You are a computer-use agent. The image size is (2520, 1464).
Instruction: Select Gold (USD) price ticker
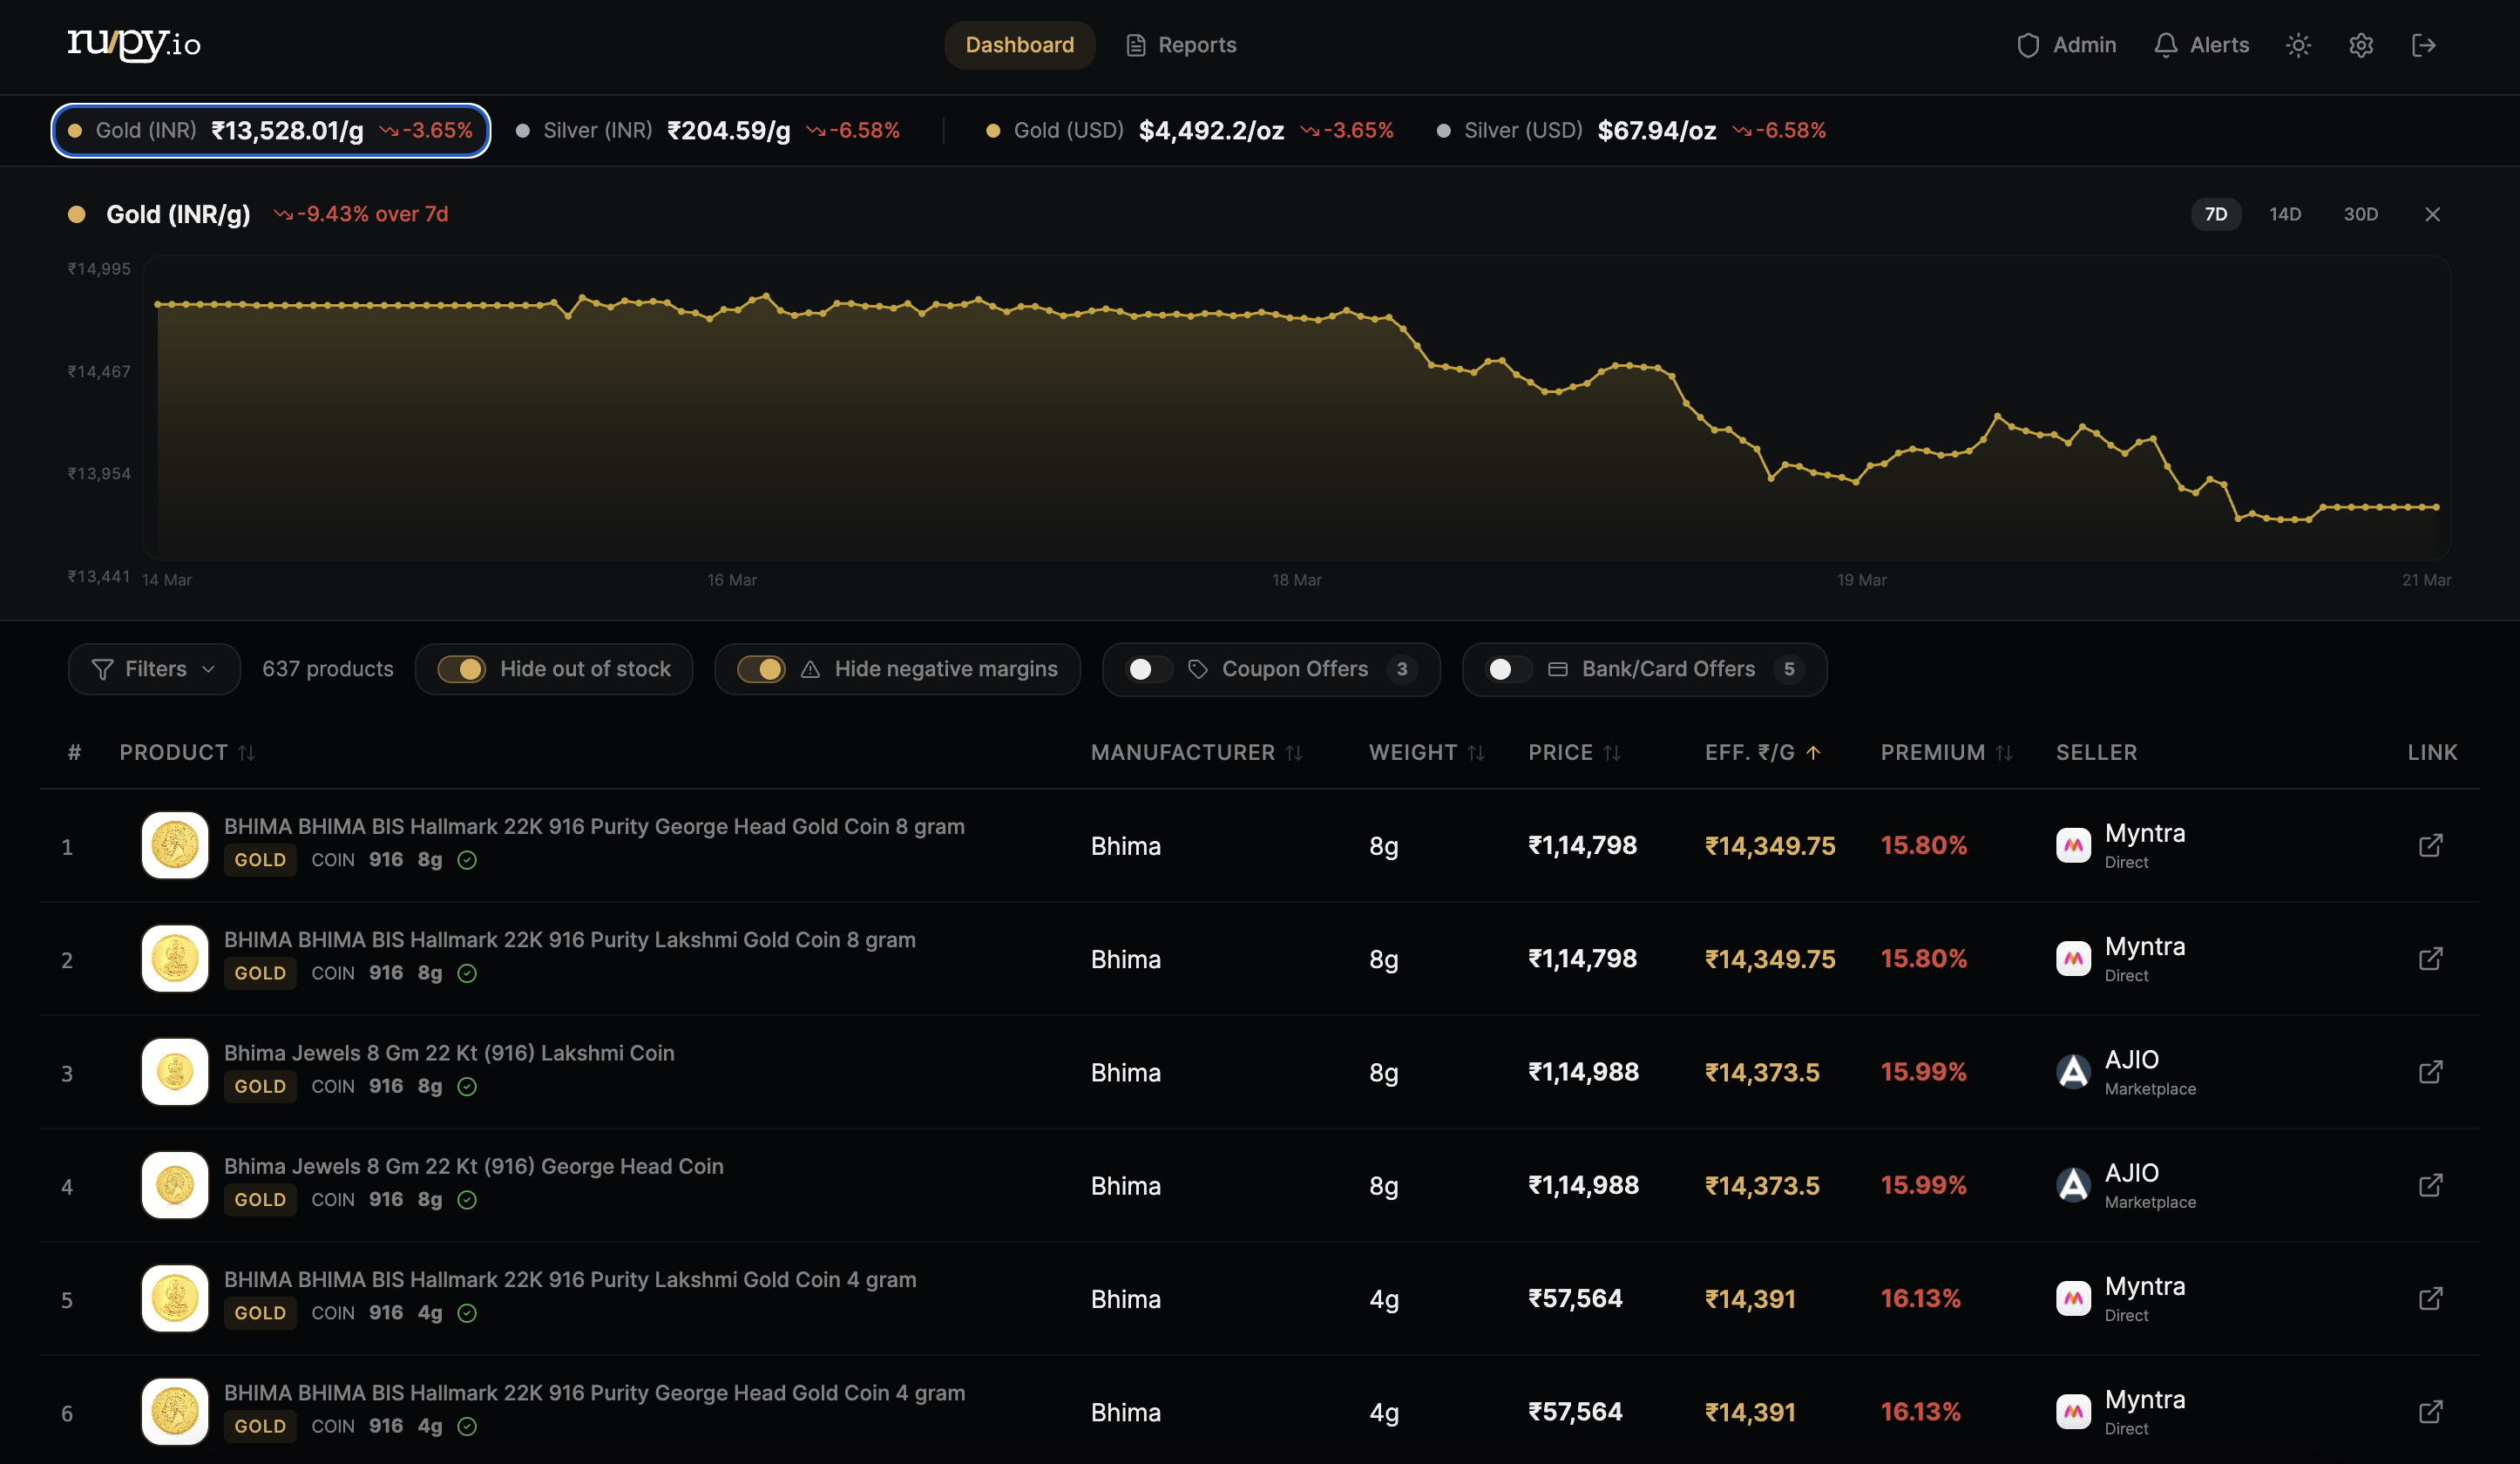[x=1189, y=131]
